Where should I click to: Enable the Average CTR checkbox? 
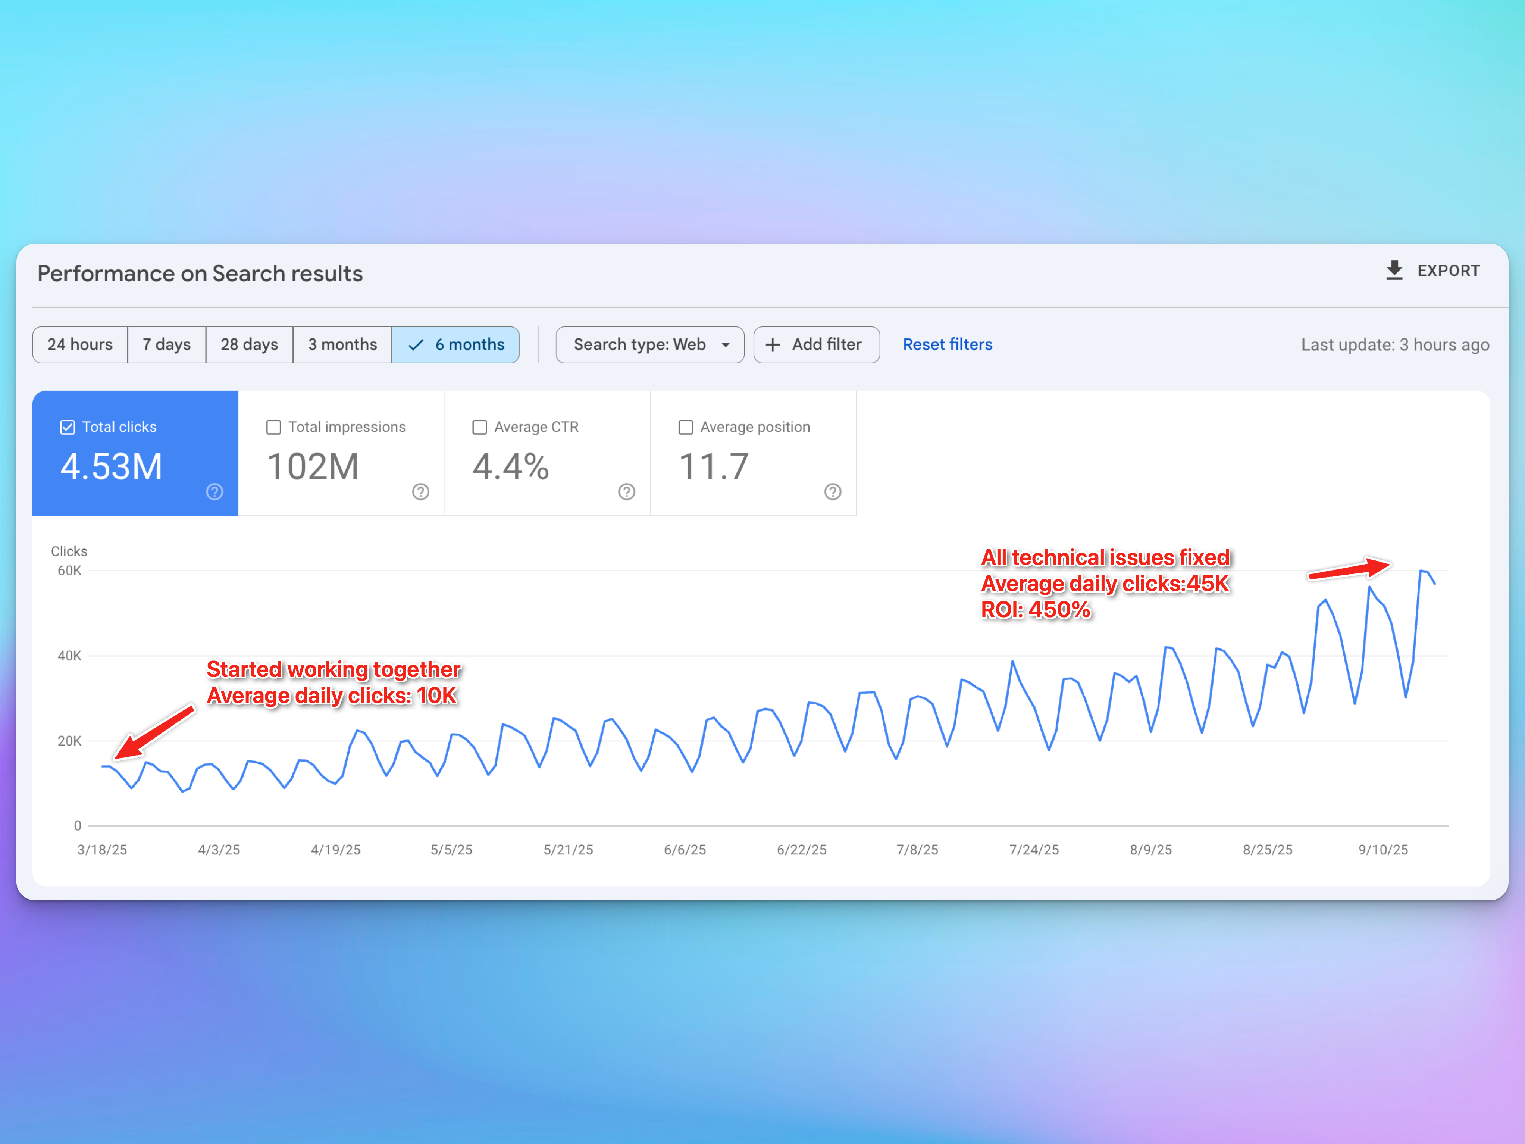point(480,428)
